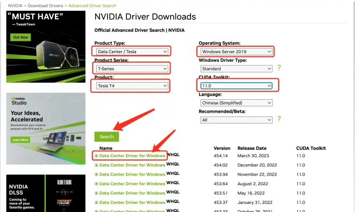The image size is (355, 212).
Task: Open the Product Tesla T4 dropdown
Action: tap(132, 86)
